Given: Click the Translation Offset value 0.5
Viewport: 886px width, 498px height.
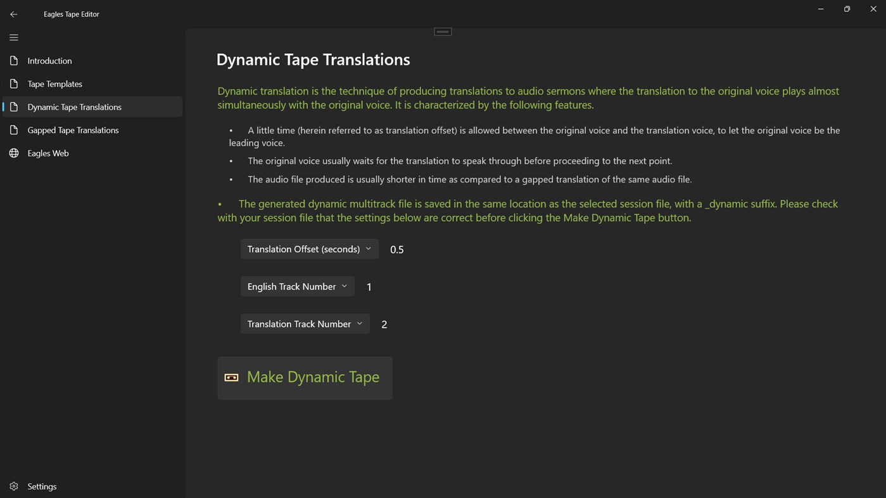Looking at the screenshot, I should [396, 249].
